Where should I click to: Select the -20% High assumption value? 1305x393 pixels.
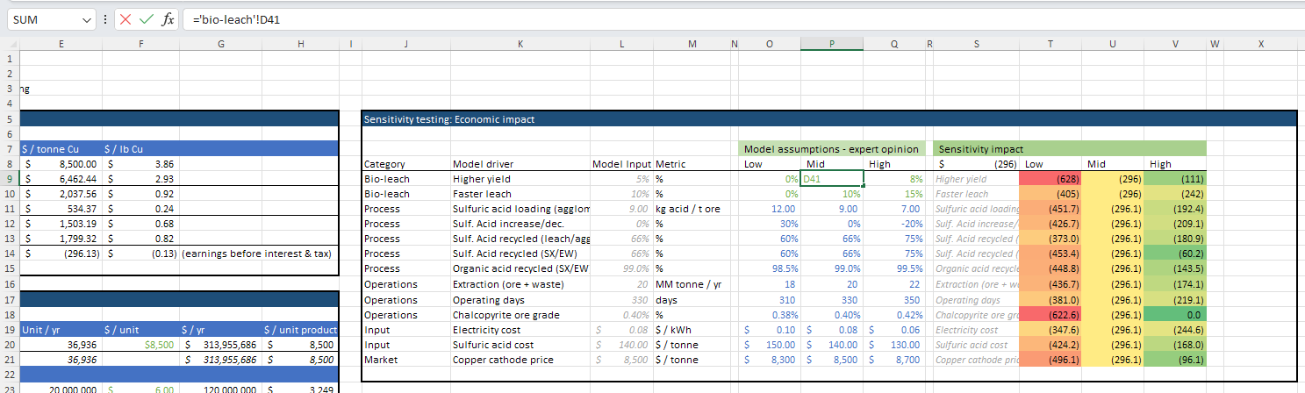(x=895, y=224)
